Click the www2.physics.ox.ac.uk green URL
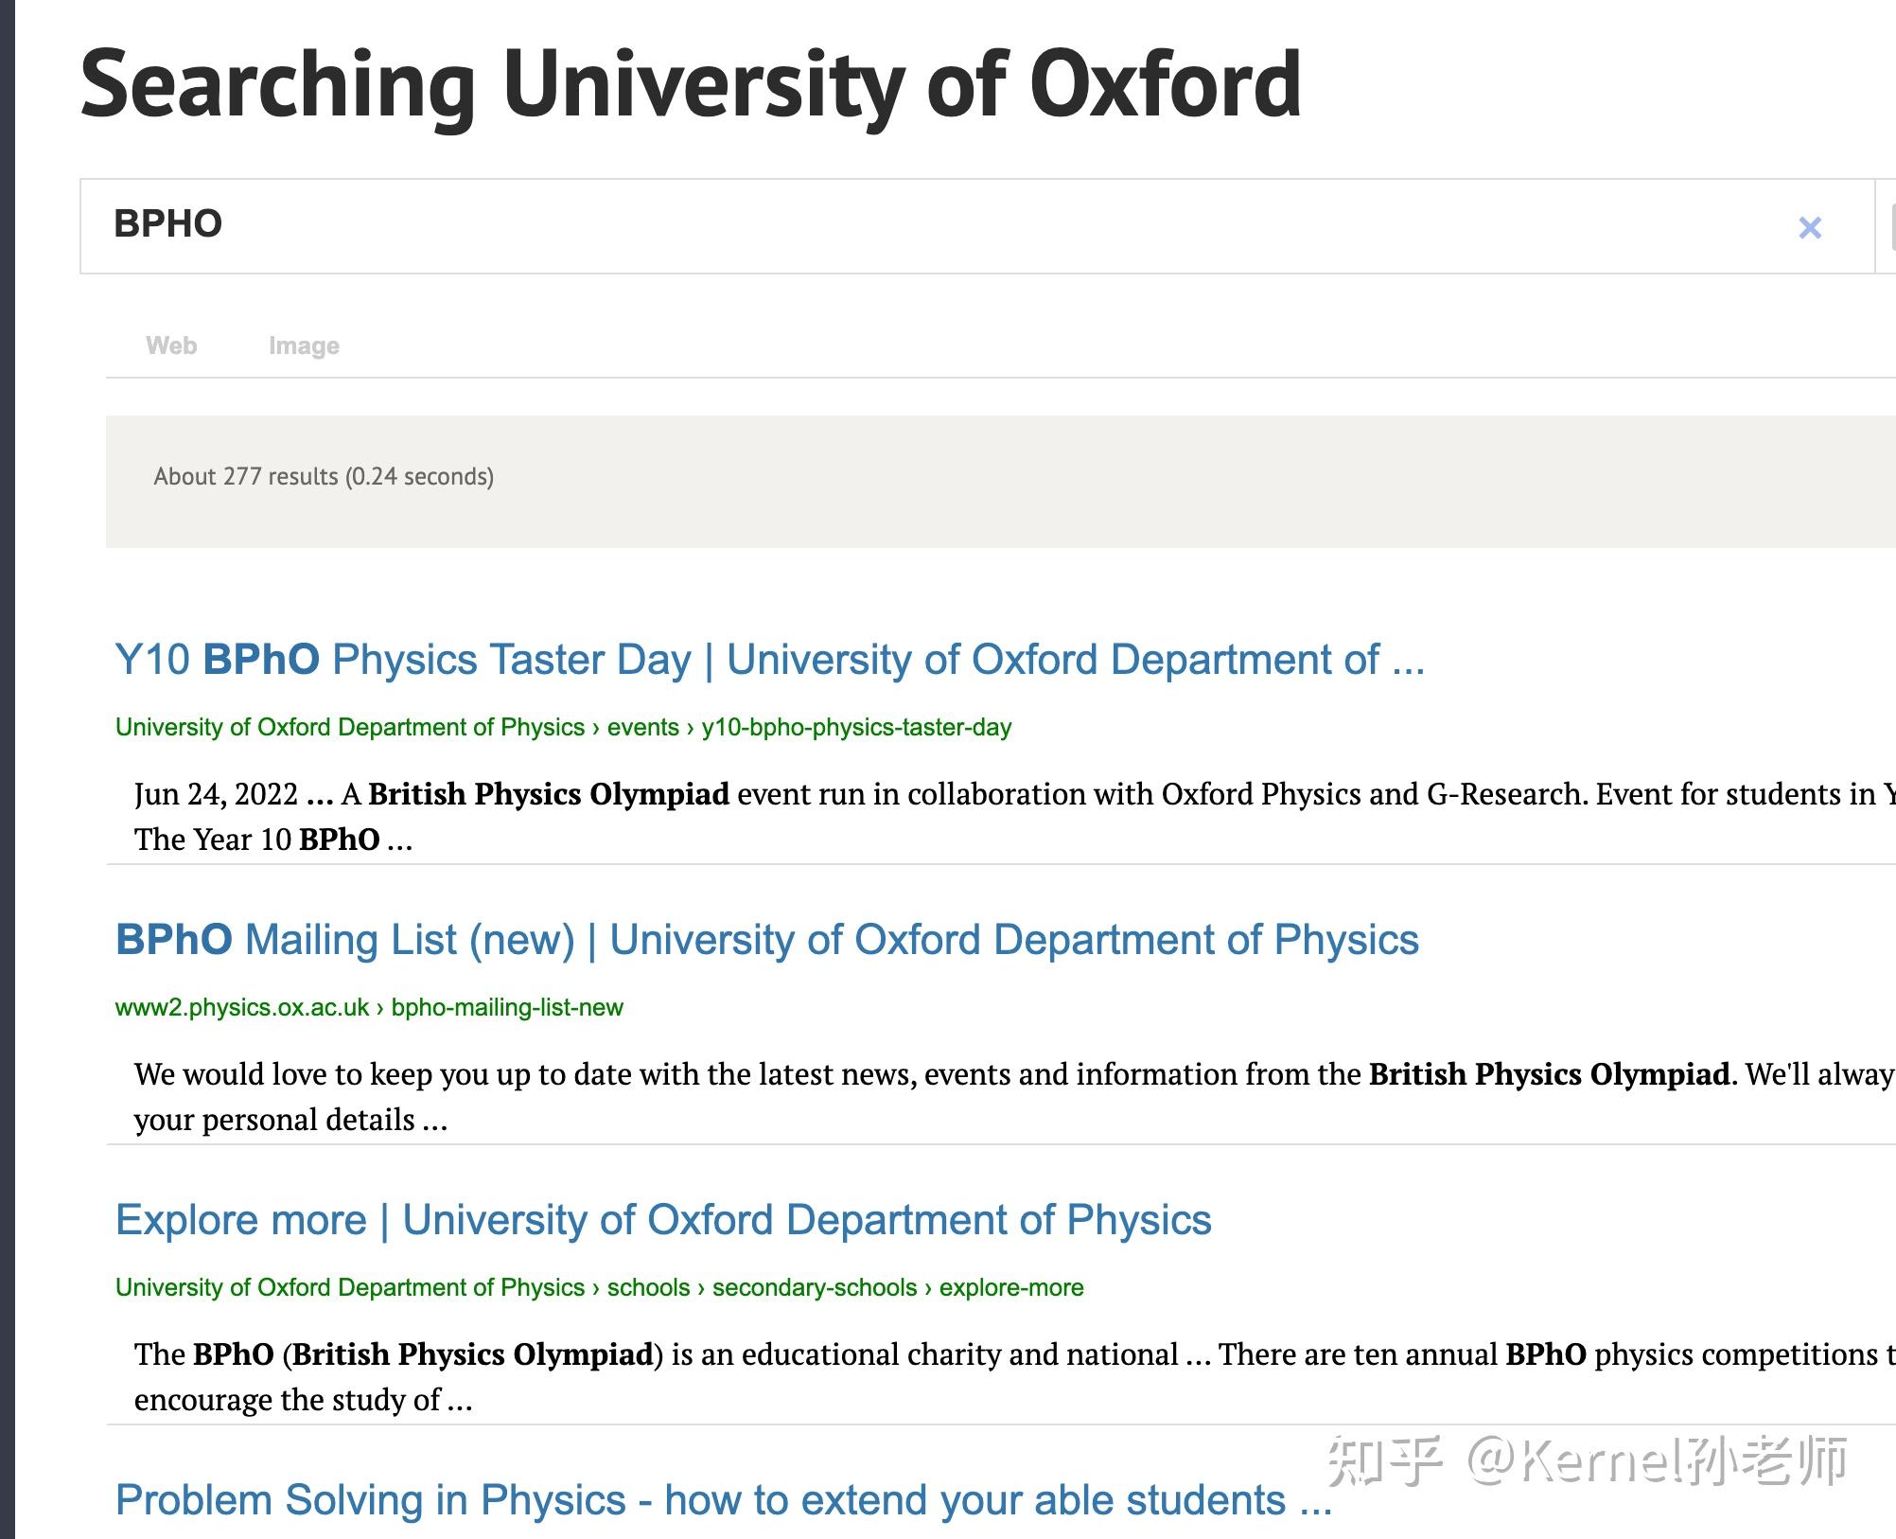The width and height of the screenshot is (1896, 1539). click(242, 1007)
